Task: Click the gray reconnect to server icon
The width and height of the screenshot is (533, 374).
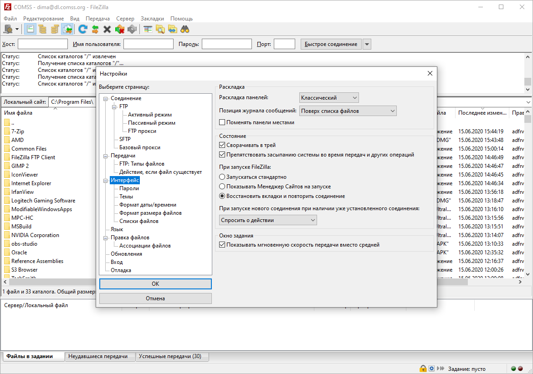Action: (x=132, y=30)
